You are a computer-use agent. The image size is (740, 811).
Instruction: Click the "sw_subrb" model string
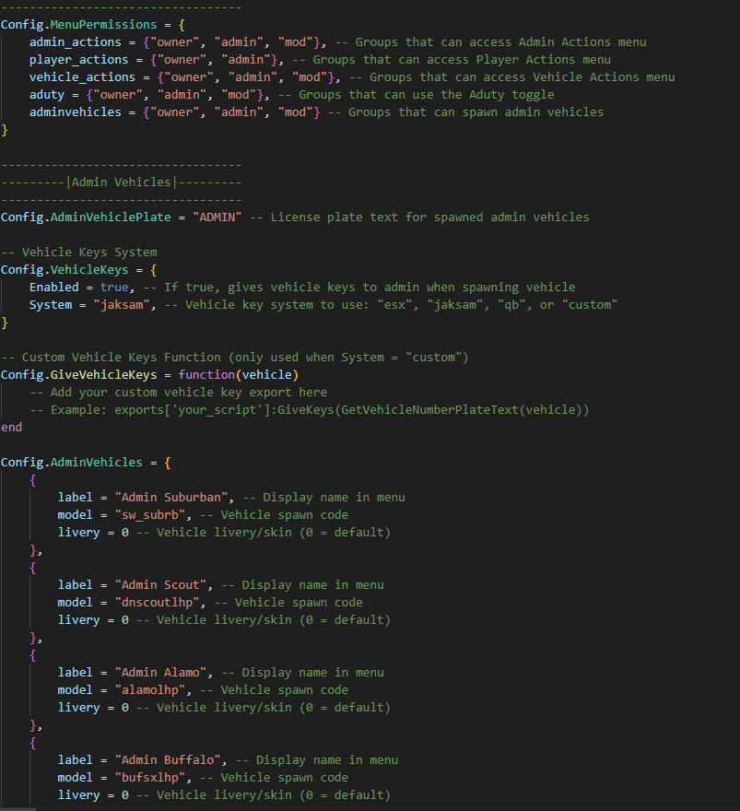(150, 515)
